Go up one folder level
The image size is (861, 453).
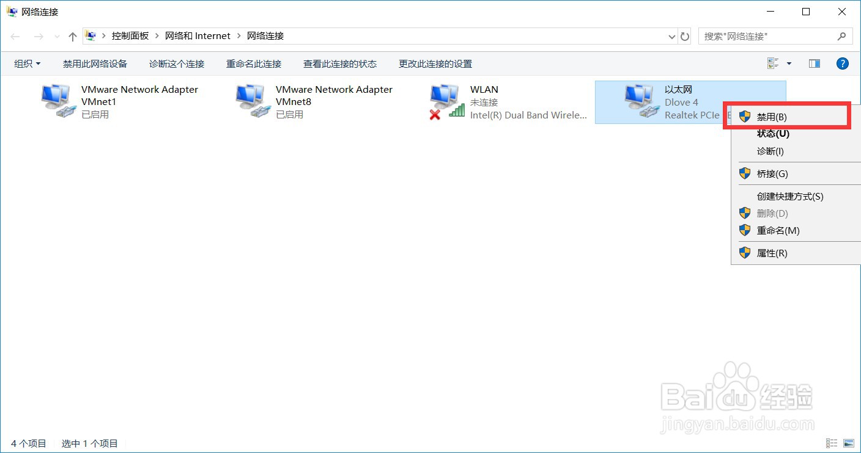click(x=73, y=37)
